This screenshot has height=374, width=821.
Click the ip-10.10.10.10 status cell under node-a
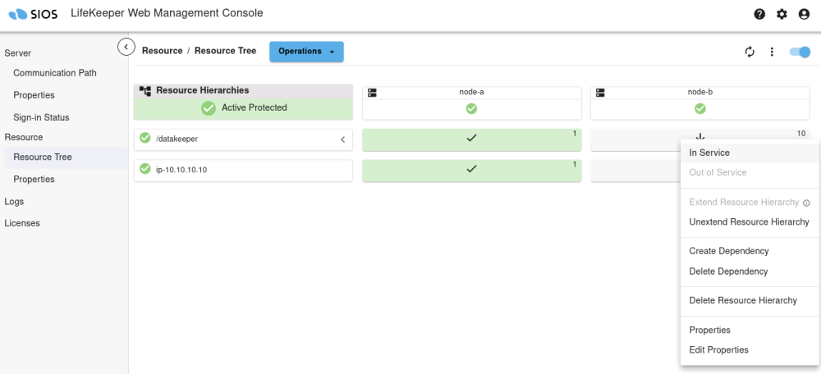[471, 170]
